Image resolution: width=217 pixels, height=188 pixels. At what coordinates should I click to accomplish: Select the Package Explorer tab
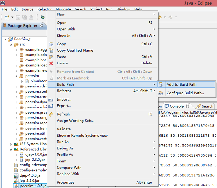tap(23, 25)
